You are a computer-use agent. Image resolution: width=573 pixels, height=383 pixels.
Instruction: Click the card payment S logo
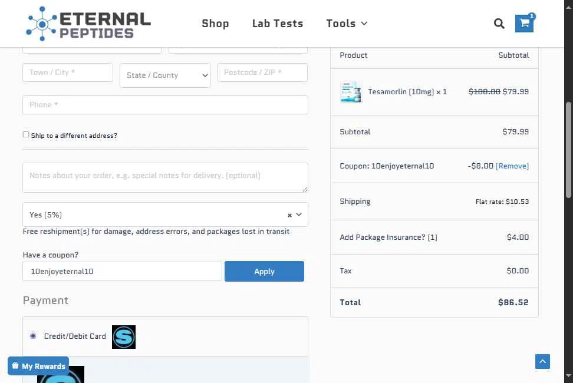point(124,336)
